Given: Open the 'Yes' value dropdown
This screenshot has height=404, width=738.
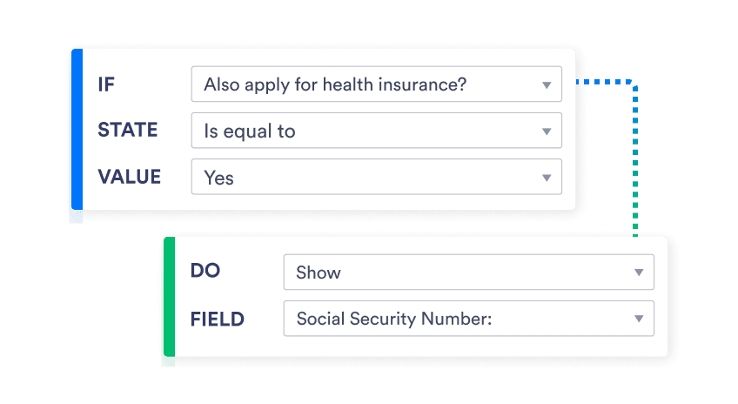Looking at the screenshot, I should [366, 178].
